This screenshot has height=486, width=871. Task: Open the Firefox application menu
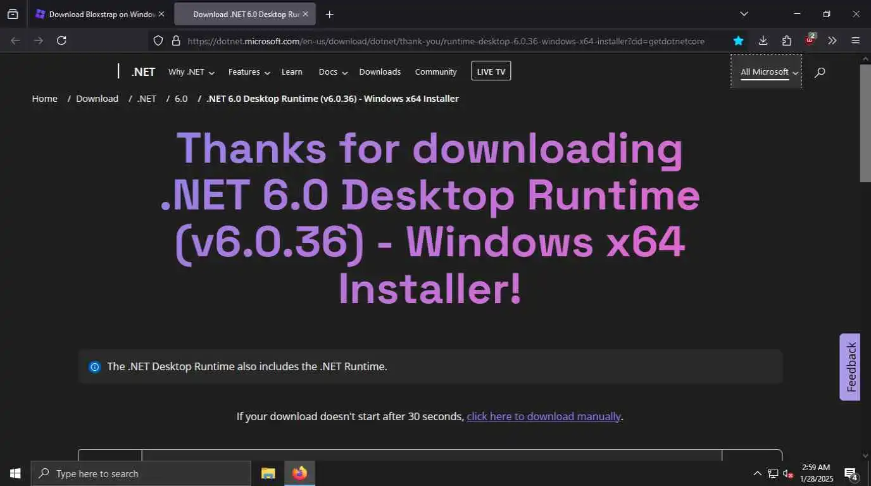coord(855,40)
